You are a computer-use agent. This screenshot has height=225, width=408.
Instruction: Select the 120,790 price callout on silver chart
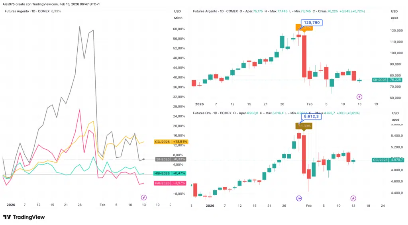pos(312,23)
